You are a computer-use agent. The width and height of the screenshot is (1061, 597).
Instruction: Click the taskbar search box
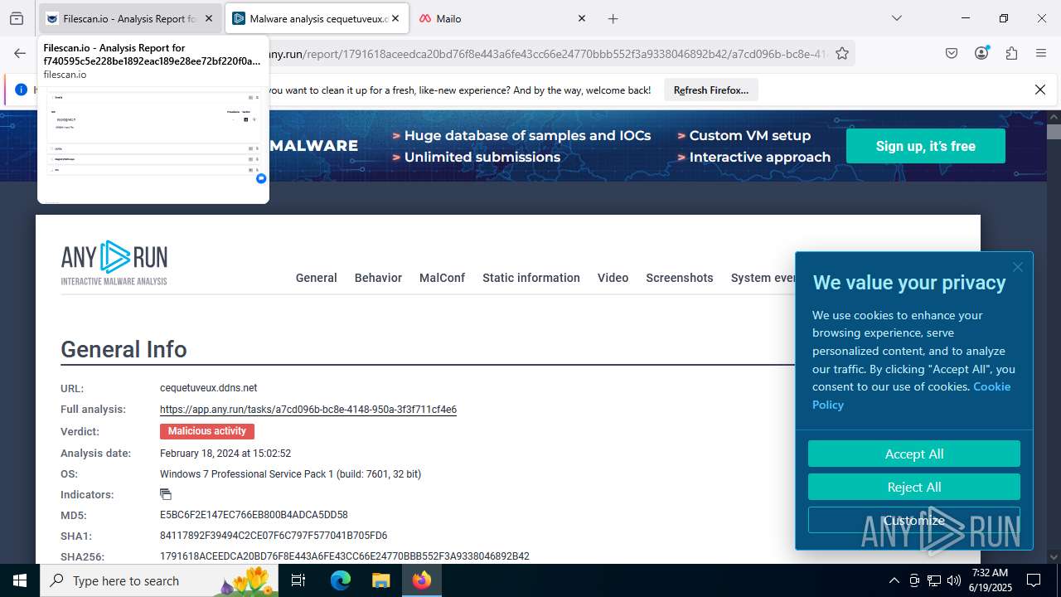tap(160, 580)
